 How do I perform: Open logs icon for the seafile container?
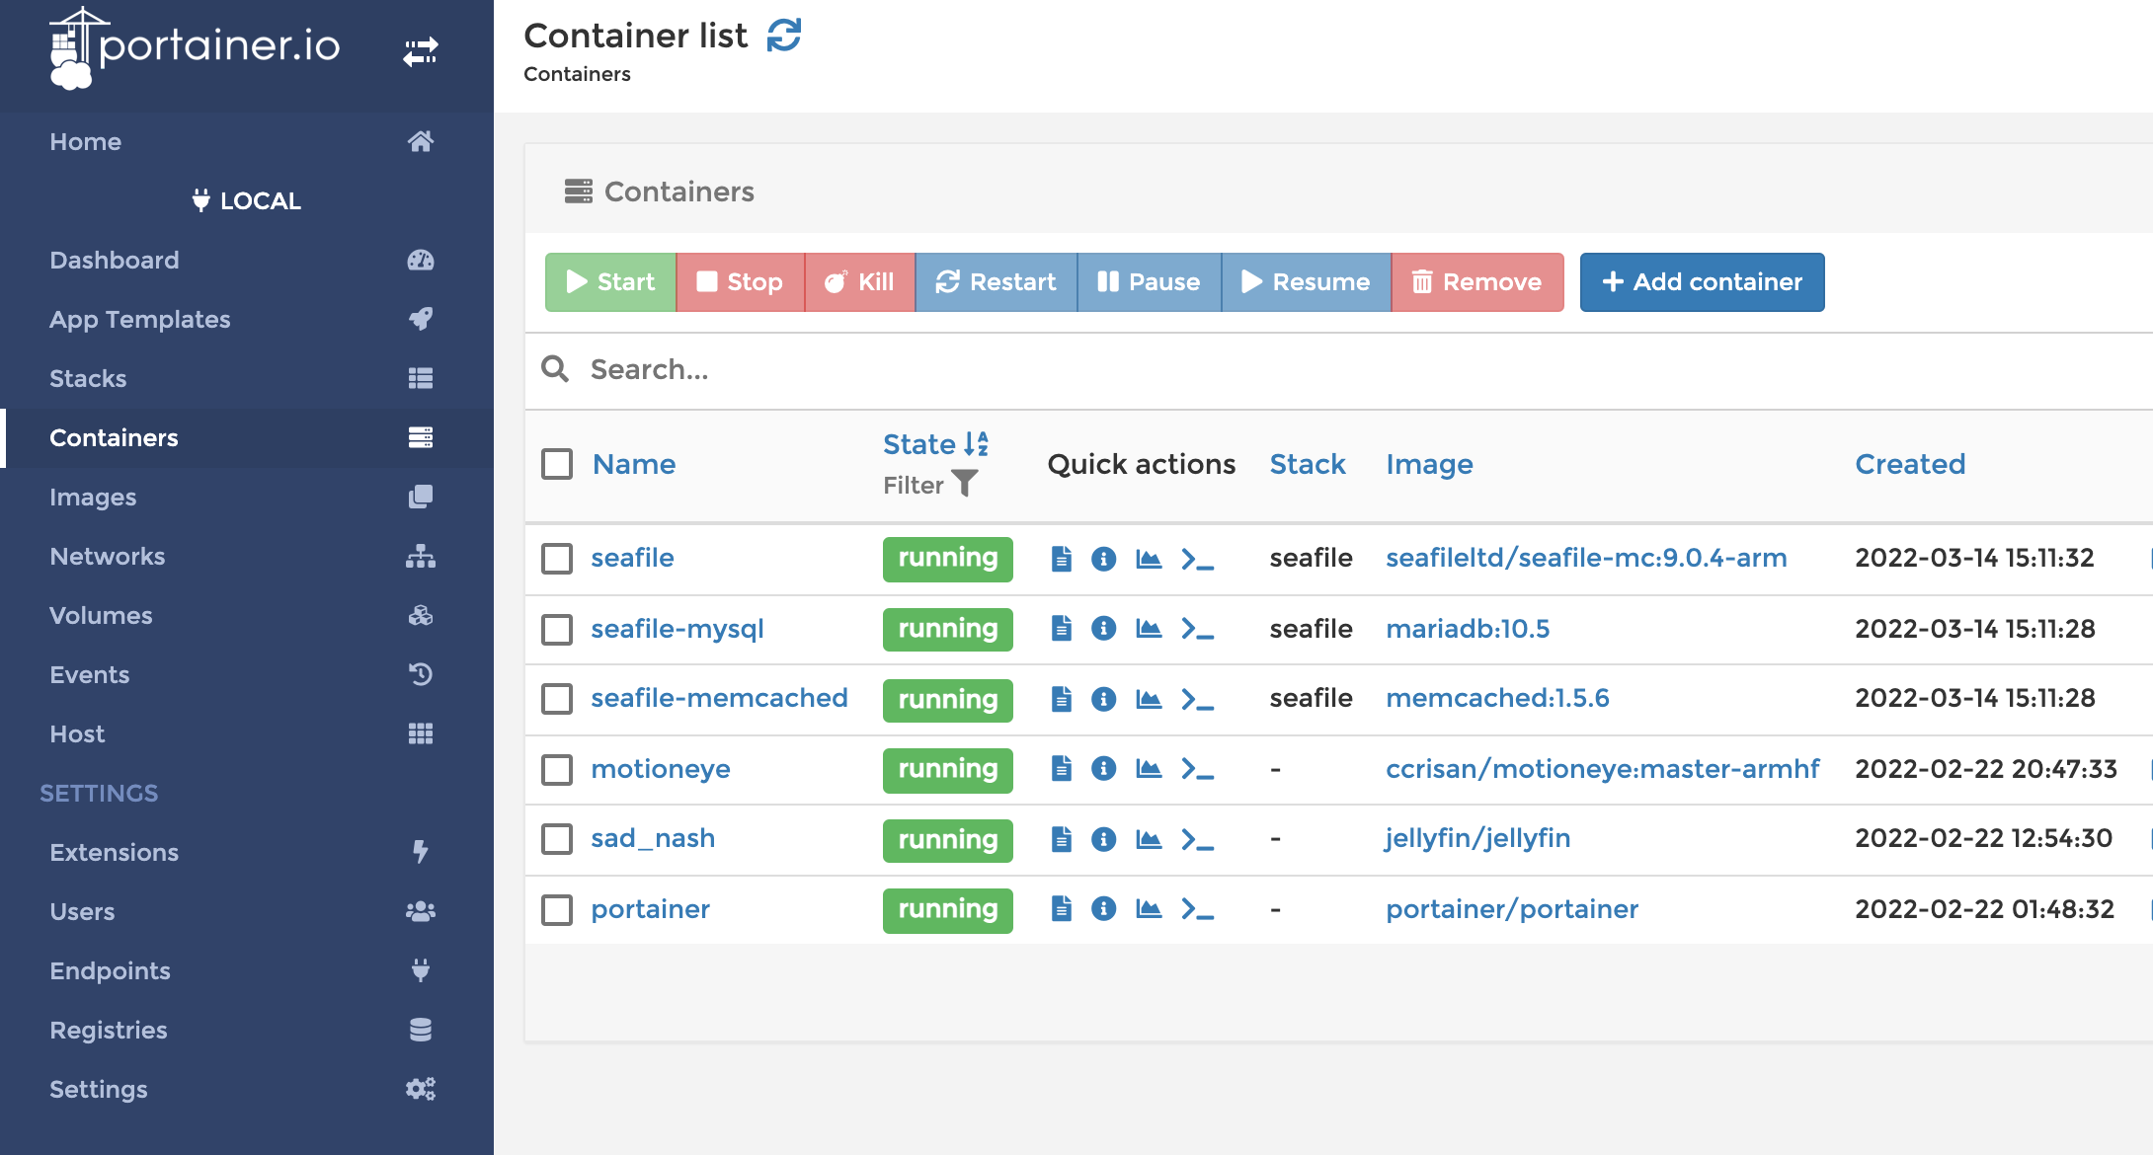[1062, 559]
